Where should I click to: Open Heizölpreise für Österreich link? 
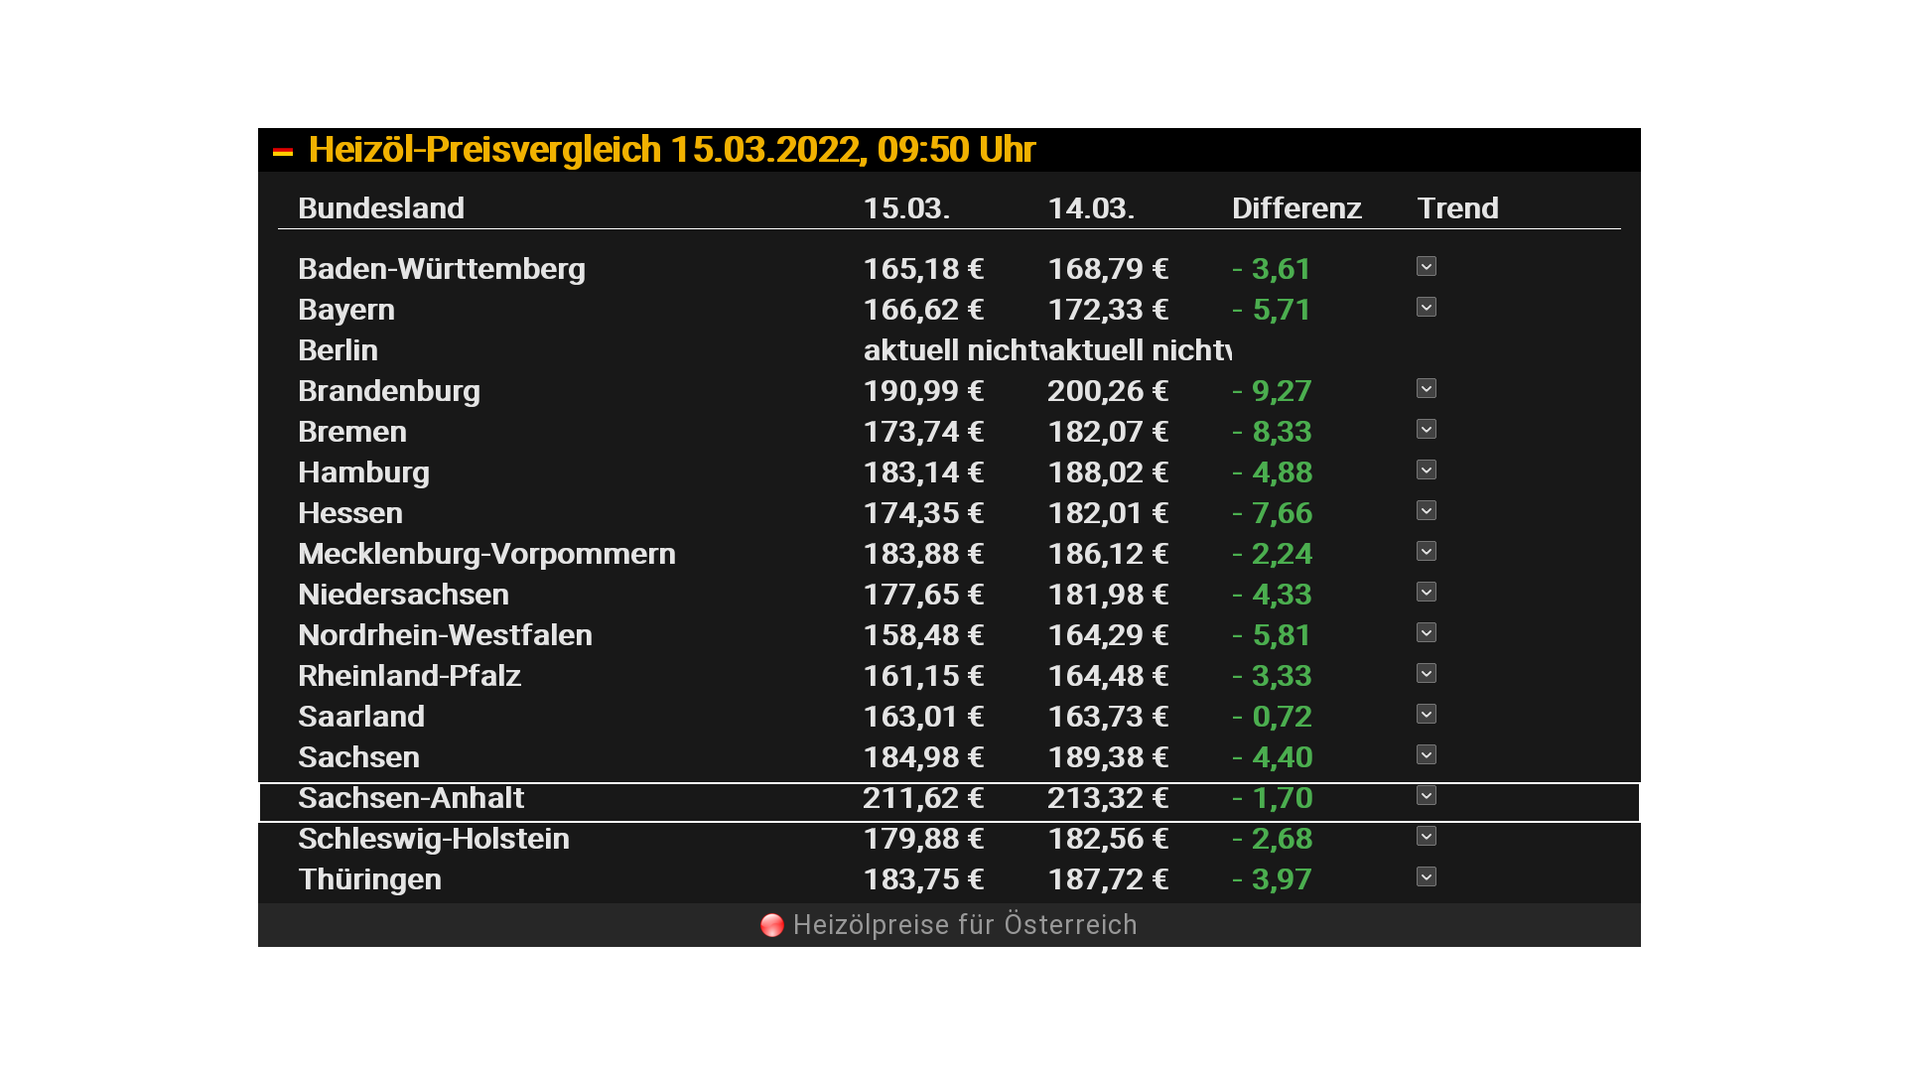click(x=964, y=925)
